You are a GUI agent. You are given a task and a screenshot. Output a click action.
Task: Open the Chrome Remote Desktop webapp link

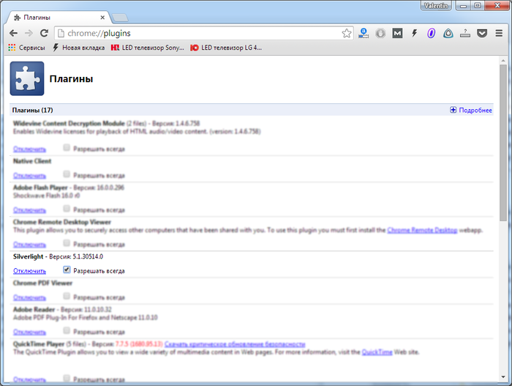(422, 230)
